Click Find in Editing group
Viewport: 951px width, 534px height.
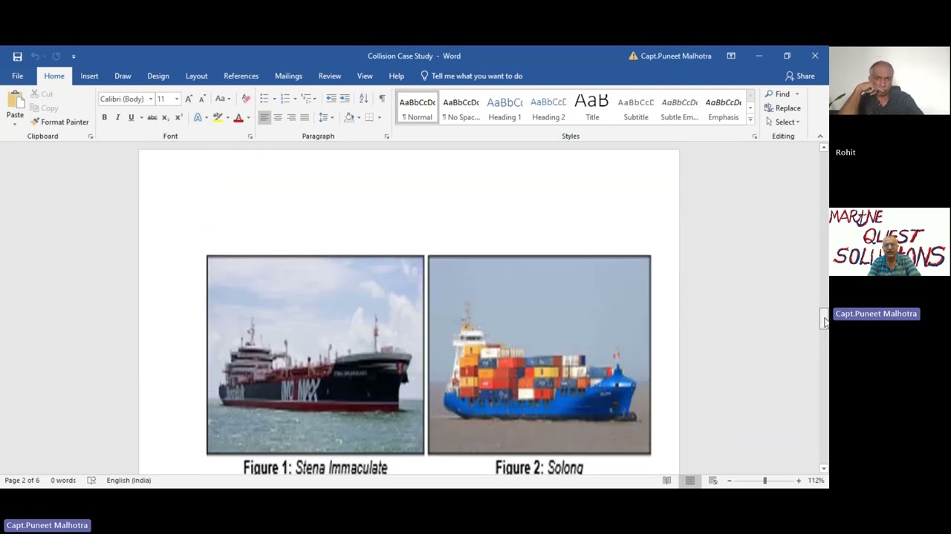[x=777, y=94]
